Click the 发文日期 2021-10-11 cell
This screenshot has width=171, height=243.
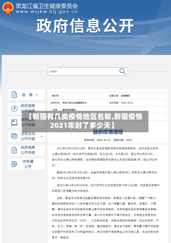[x=143, y=103]
